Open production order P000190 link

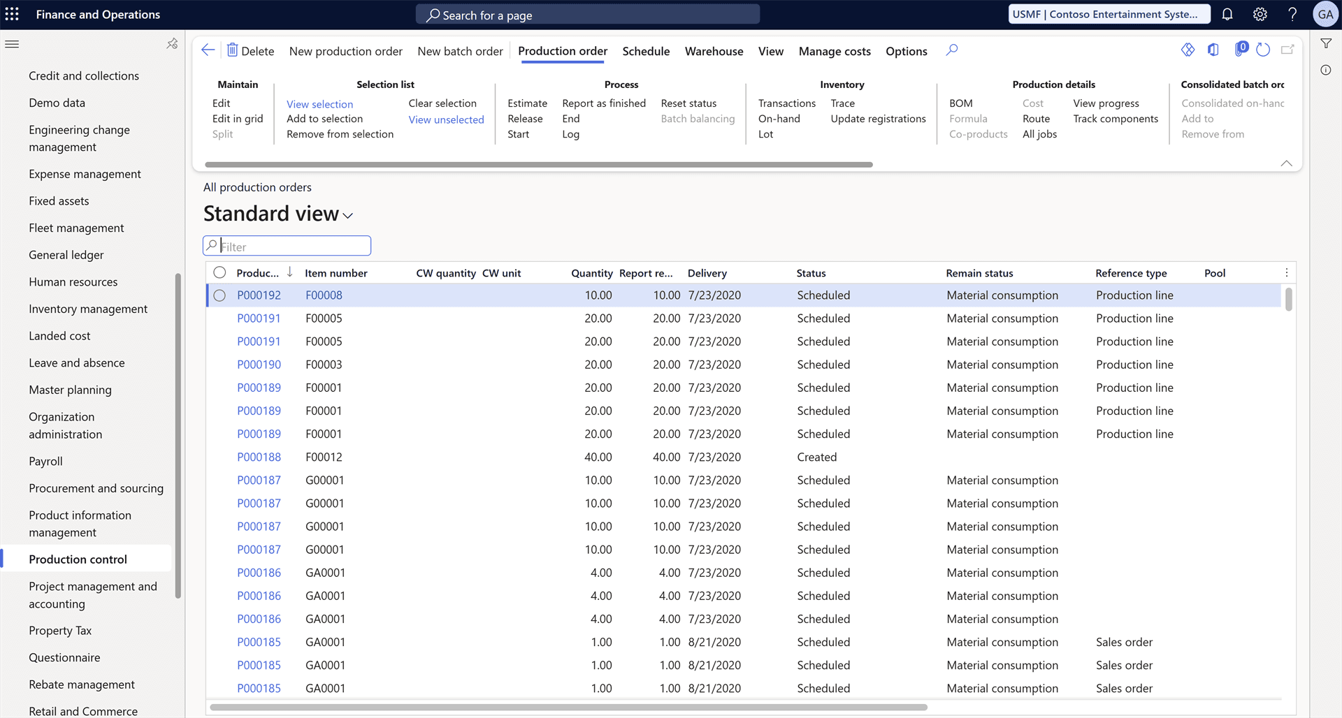pos(259,365)
